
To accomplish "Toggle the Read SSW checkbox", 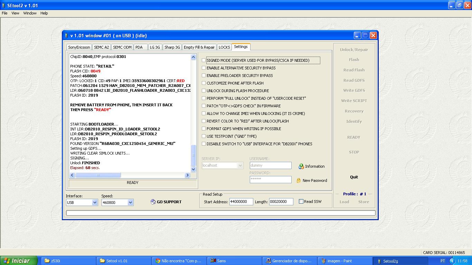I will (x=301, y=202).
